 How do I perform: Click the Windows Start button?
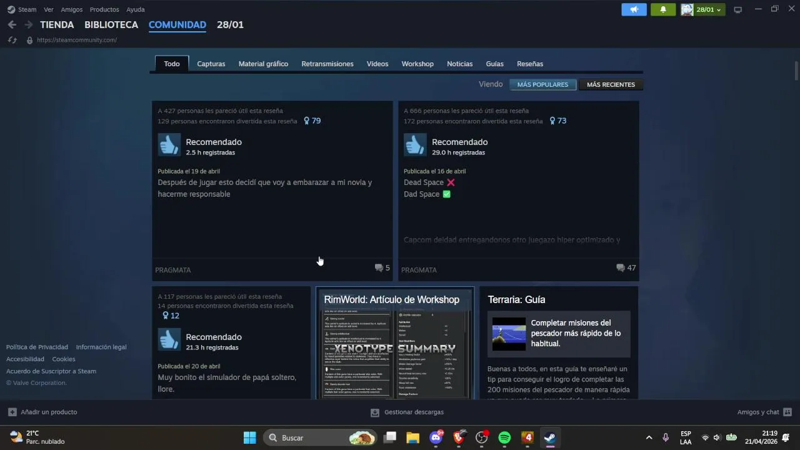pos(249,437)
